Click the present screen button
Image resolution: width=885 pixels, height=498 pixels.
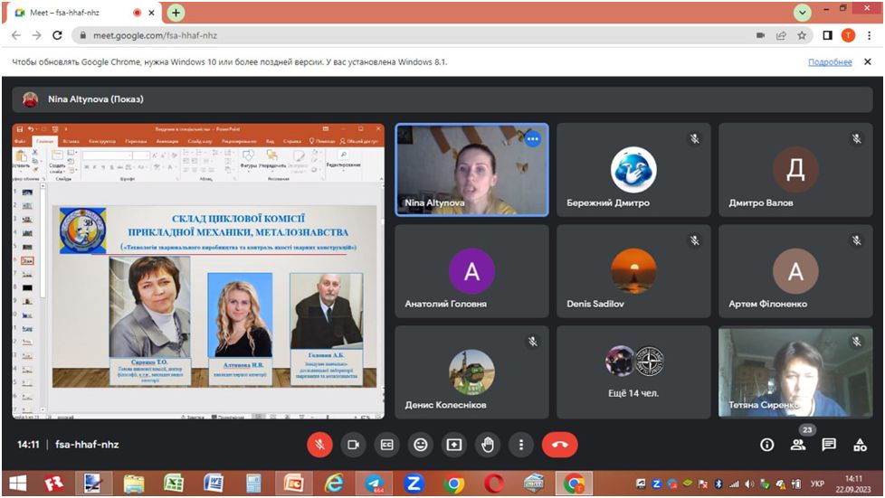pyautogui.click(x=453, y=445)
